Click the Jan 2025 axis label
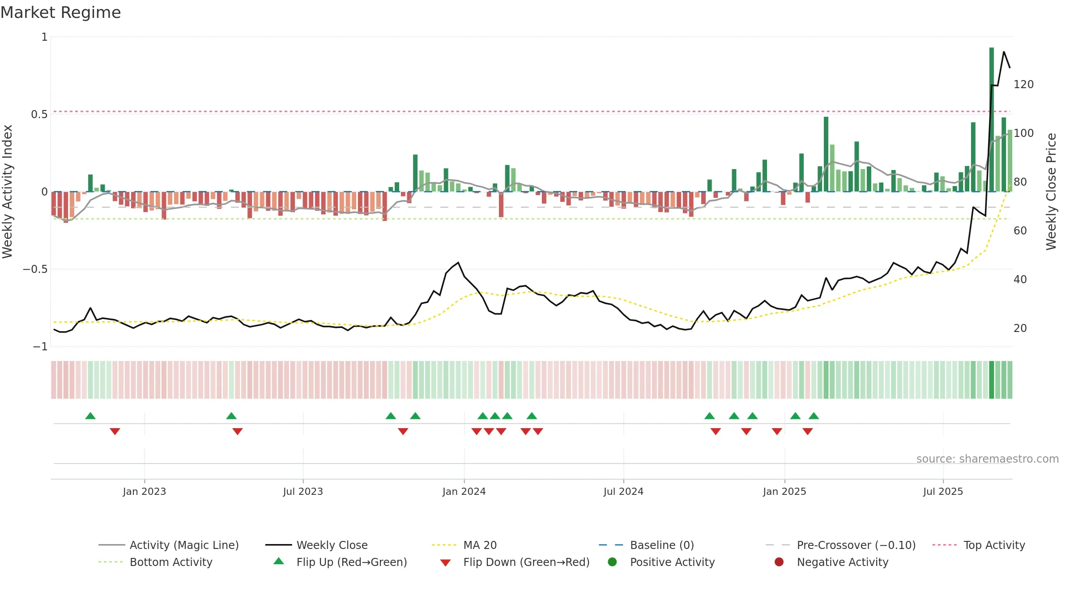 click(784, 491)
